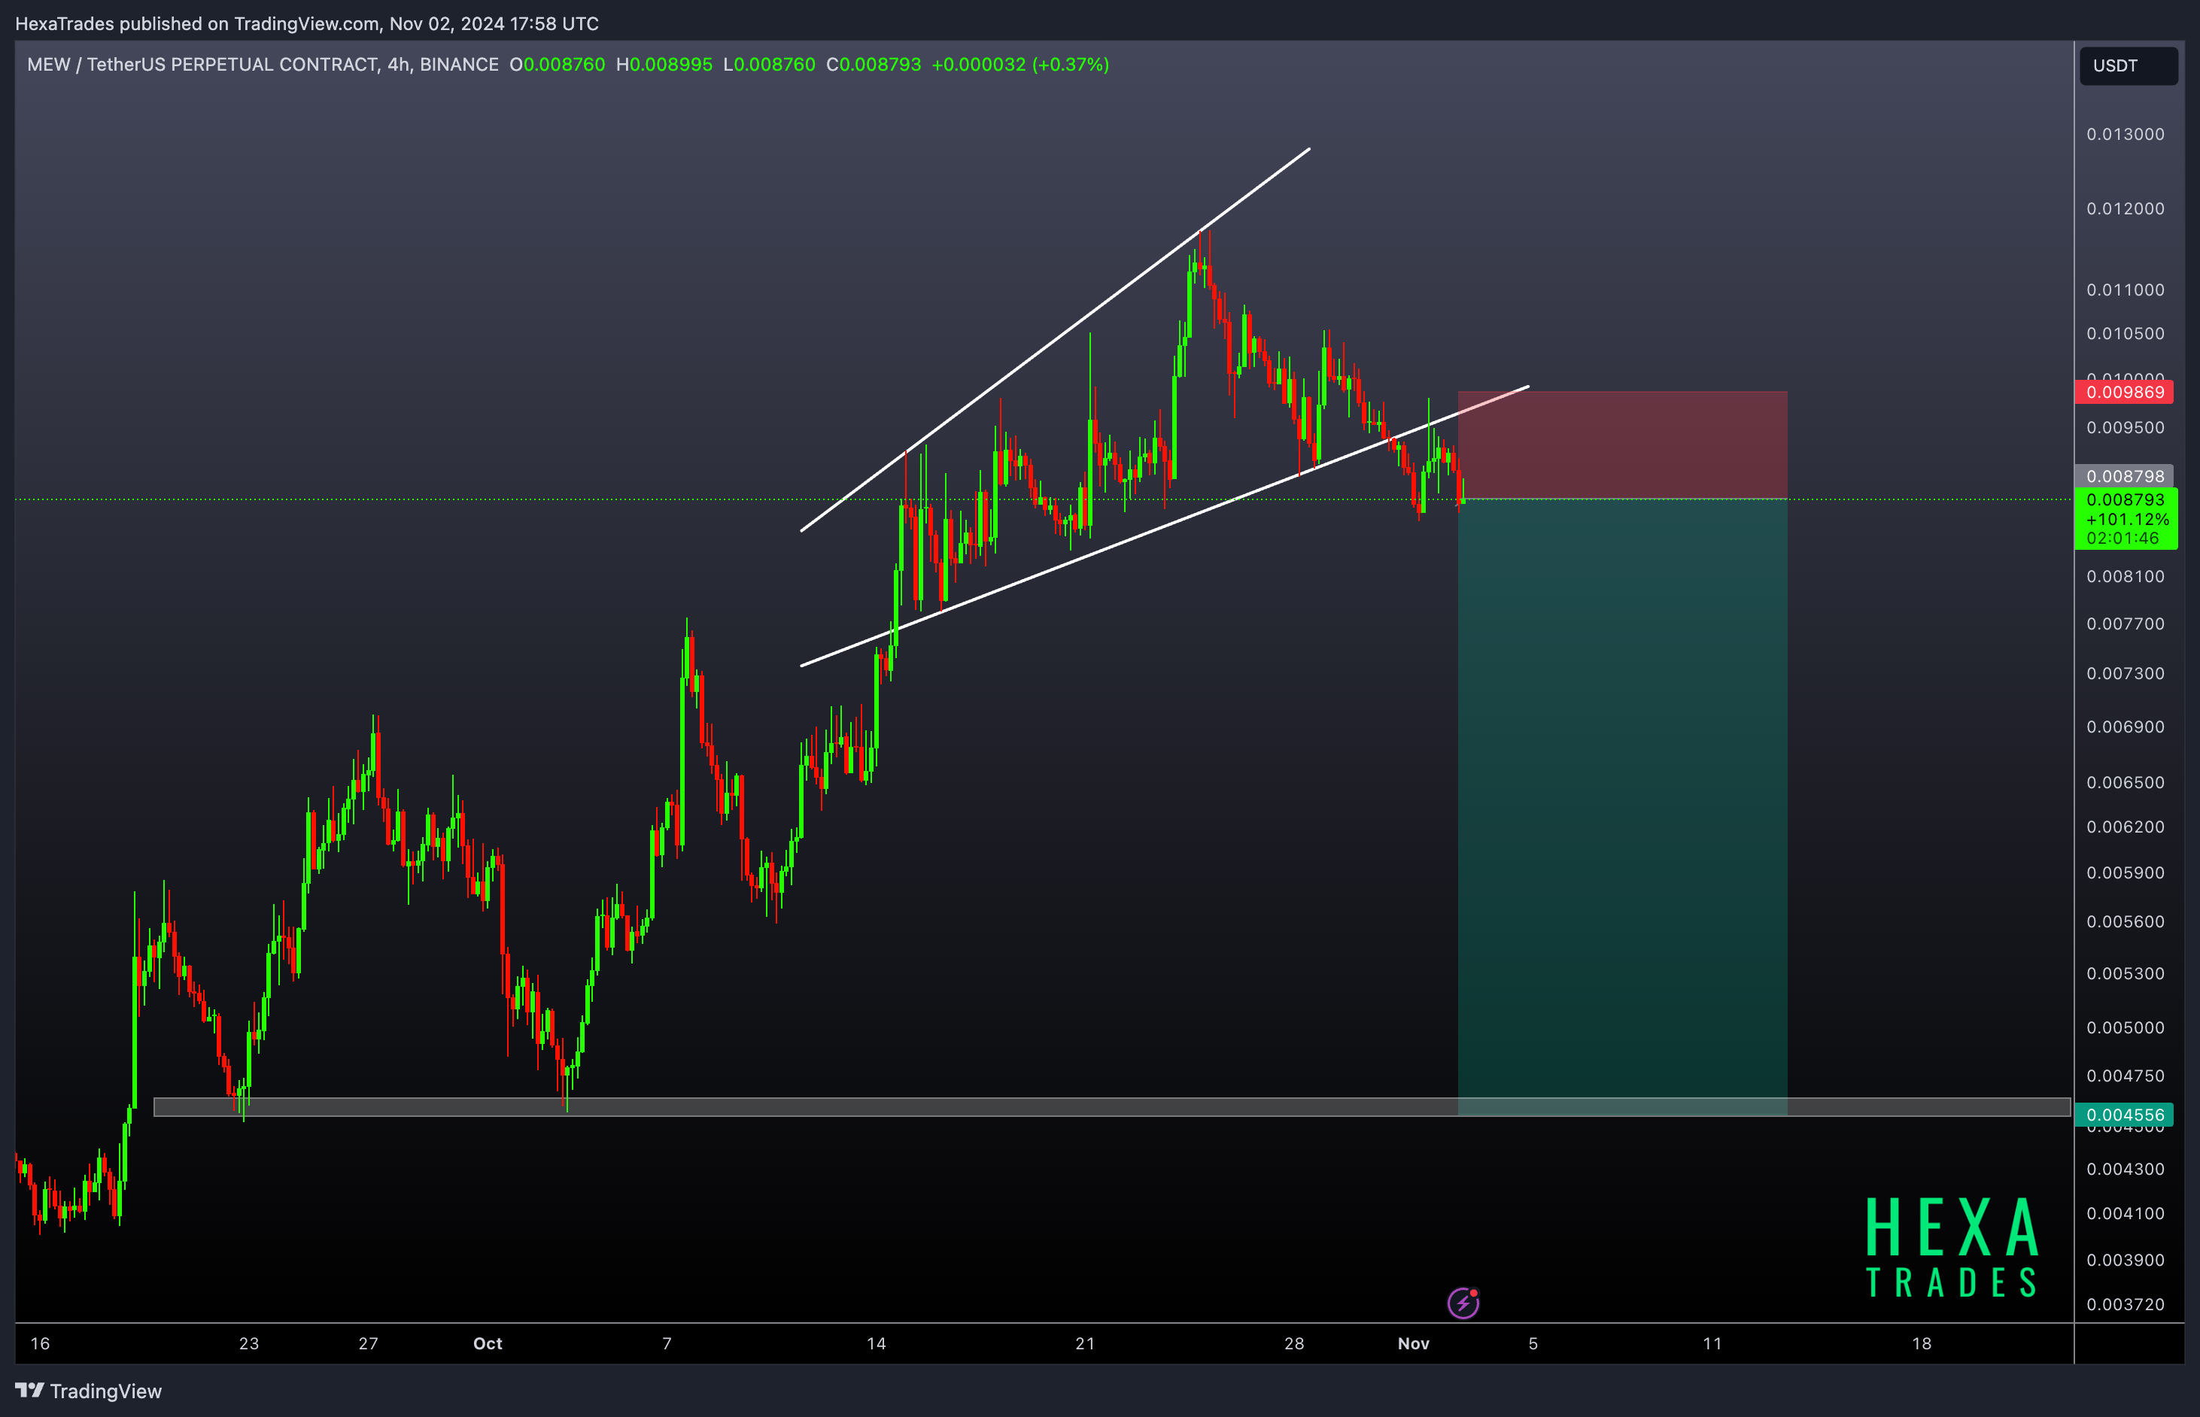Viewport: 2200px width, 1417px height.
Task: Click the 0.007300 price axis label
Action: [x=2126, y=674]
